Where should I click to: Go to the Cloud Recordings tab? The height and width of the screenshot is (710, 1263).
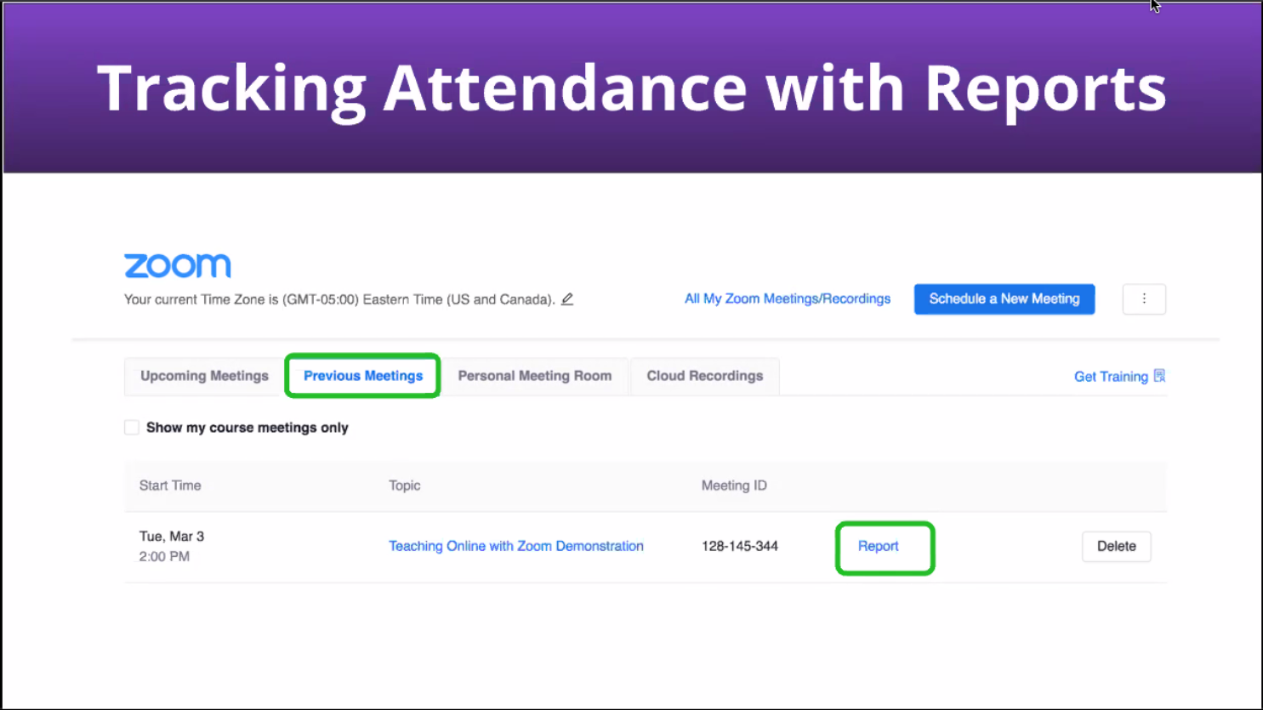pos(705,376)
